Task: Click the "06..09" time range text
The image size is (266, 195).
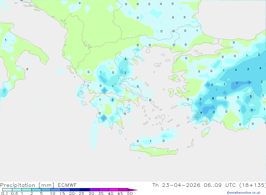Action: 213,185
